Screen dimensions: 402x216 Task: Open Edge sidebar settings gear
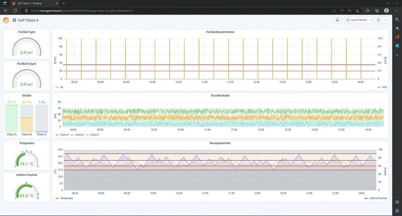tap(397, 211)
